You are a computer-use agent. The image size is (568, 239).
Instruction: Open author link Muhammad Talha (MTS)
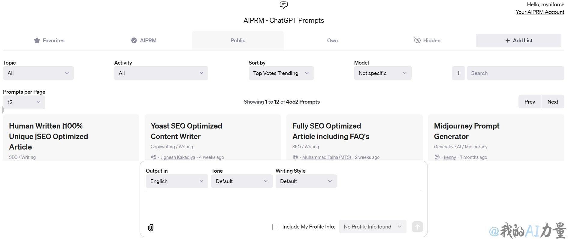point(326,157)
